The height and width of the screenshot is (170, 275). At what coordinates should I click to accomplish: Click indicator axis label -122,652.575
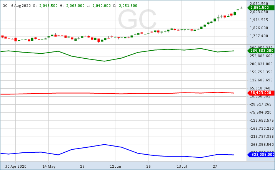pos(261,120)
